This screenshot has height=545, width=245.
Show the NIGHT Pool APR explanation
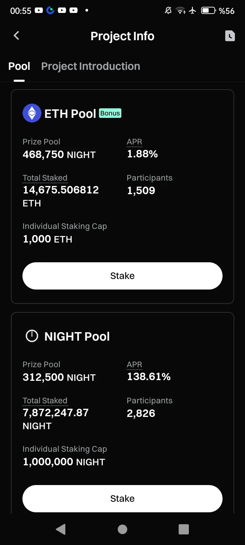(134, 364)
